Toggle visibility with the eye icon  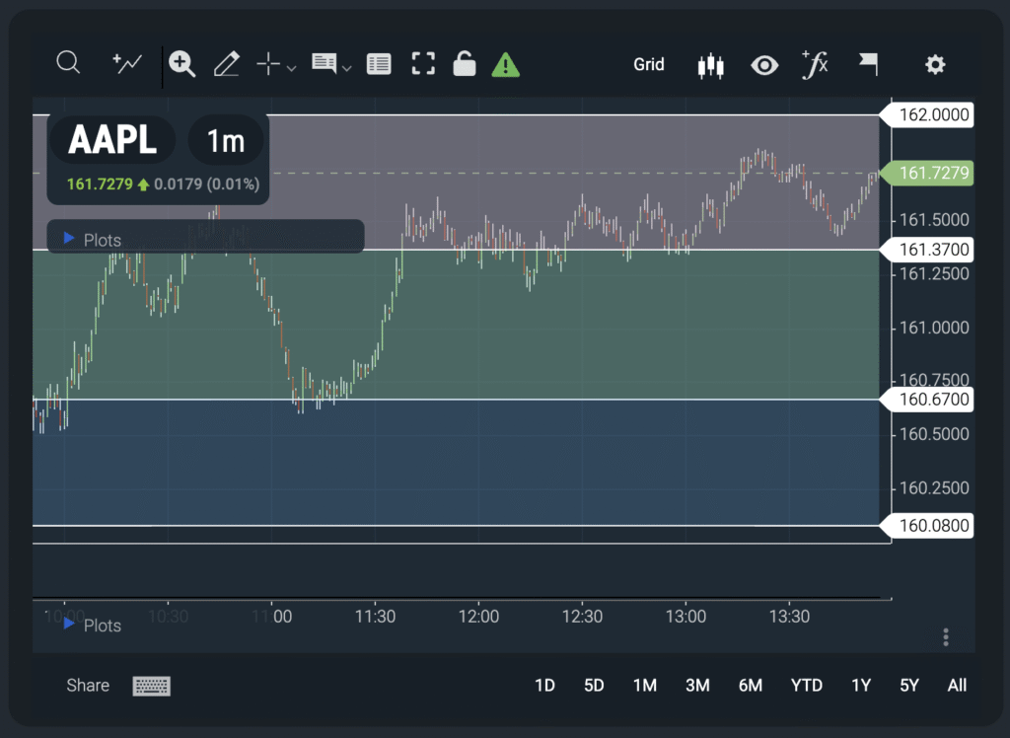point(763,66)
